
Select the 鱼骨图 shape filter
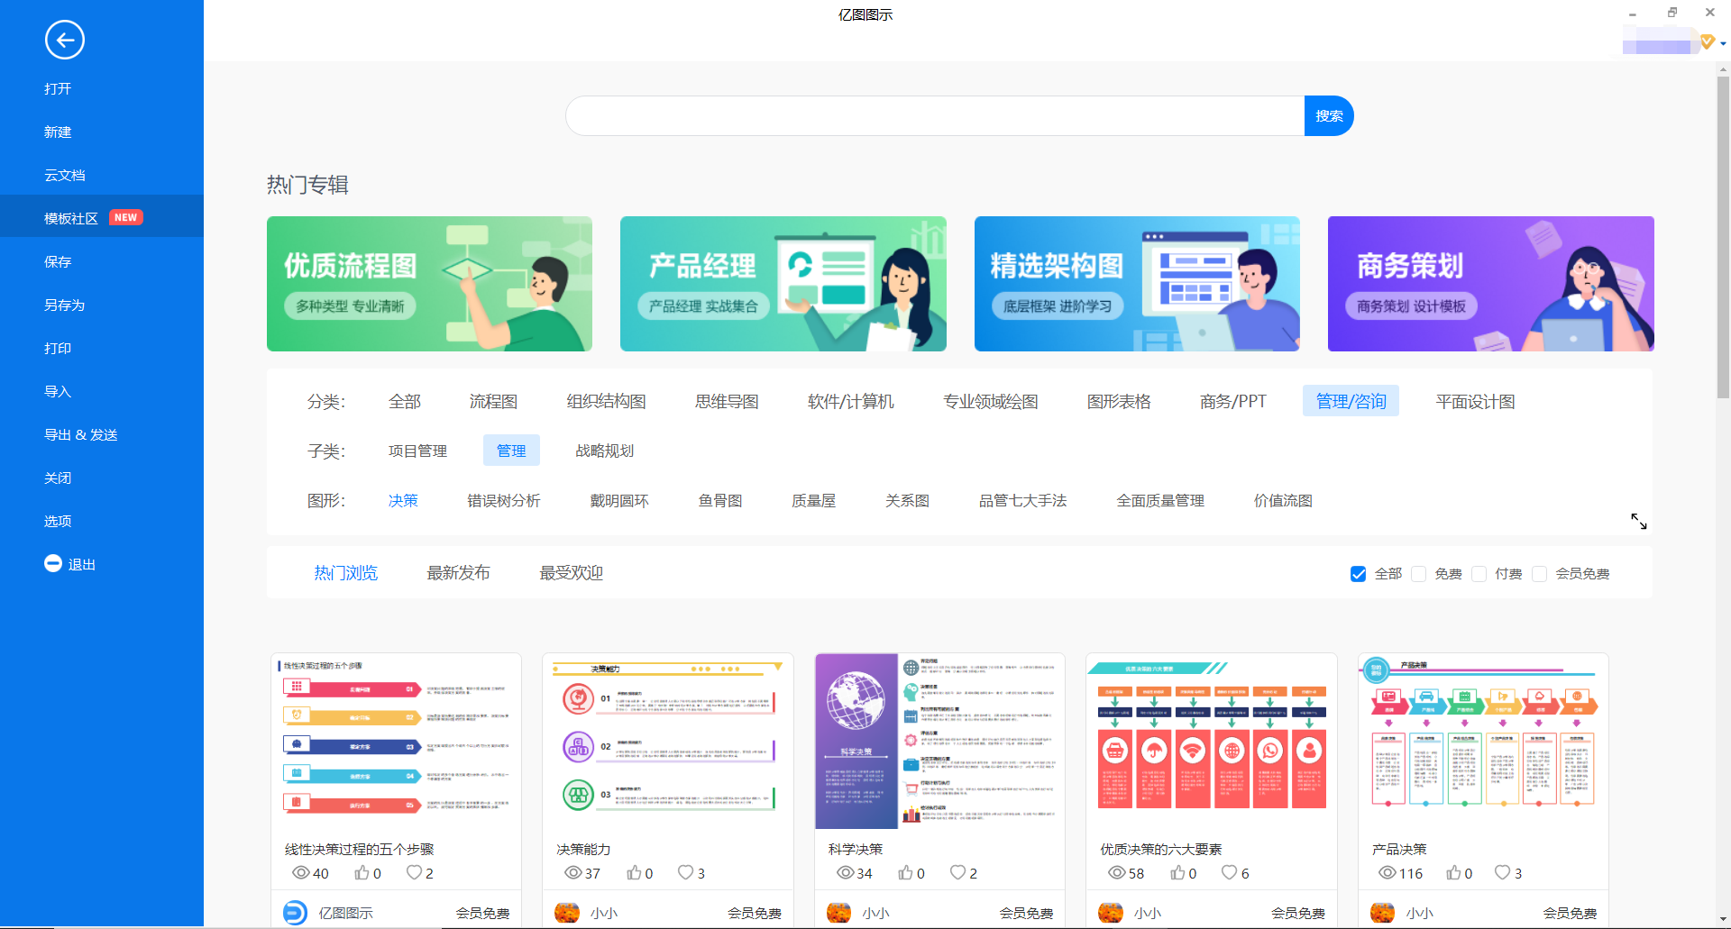point(720,500)
